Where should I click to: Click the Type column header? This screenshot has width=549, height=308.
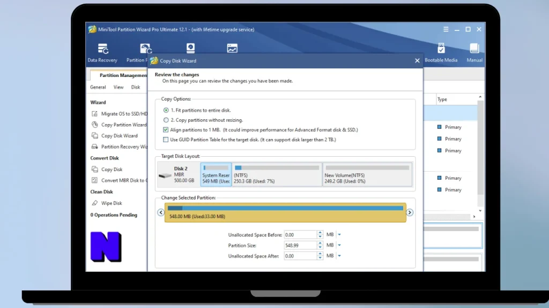442,99
